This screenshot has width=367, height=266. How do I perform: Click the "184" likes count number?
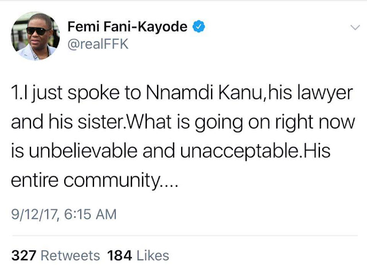pyautogui.click(x=120, y=255)
